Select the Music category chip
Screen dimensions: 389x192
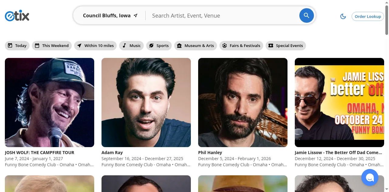131,45
